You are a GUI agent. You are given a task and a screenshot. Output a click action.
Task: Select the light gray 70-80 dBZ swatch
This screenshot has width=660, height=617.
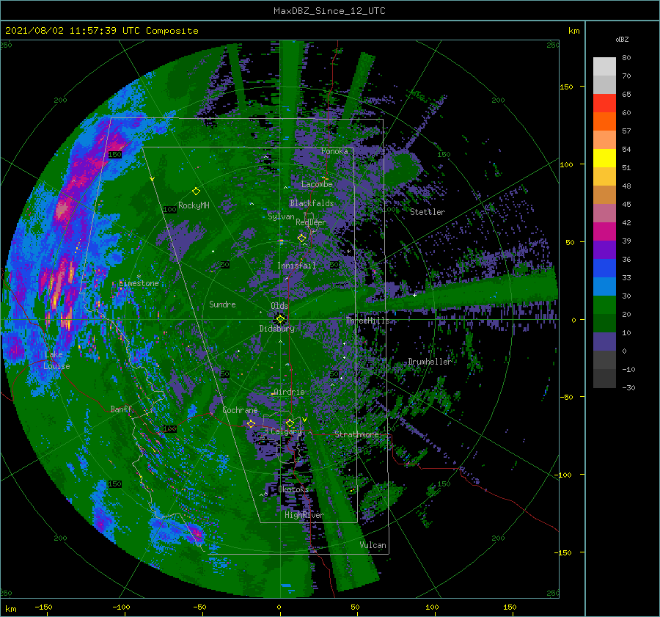[x=604, y=66]
